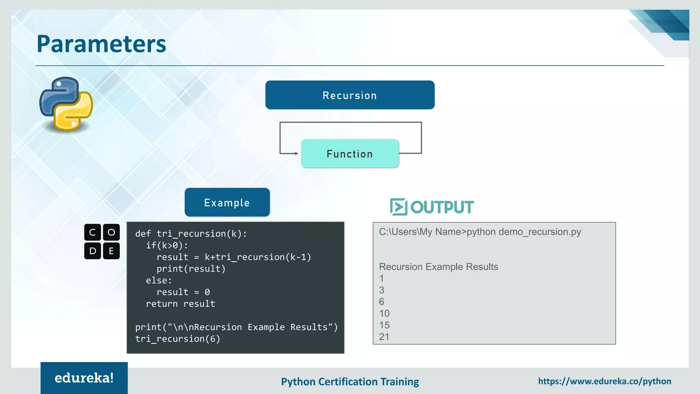Click 'Recursion Example Results' output heading
Viewport: 700px width, 394px height.
tap(439, 267)
